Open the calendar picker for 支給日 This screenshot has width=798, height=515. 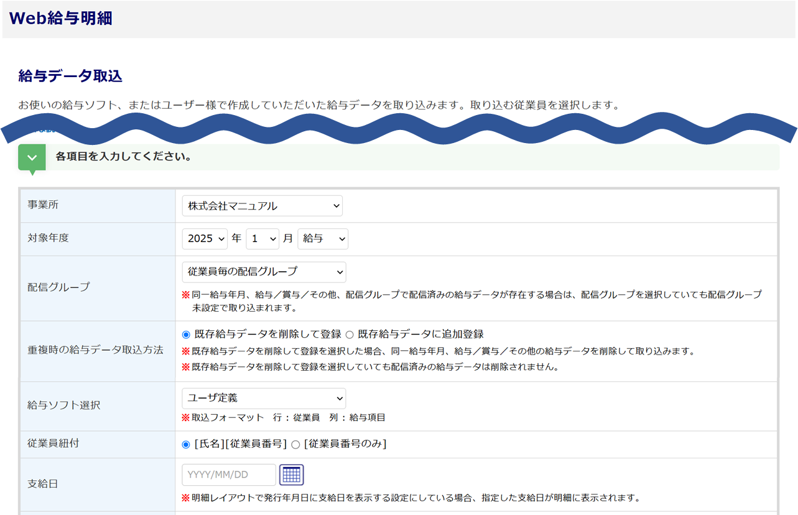tap(291, 475)
